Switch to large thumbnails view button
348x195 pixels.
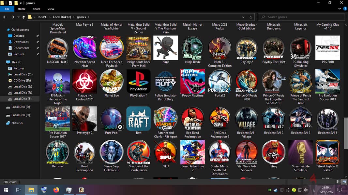(x=344, y=182)
